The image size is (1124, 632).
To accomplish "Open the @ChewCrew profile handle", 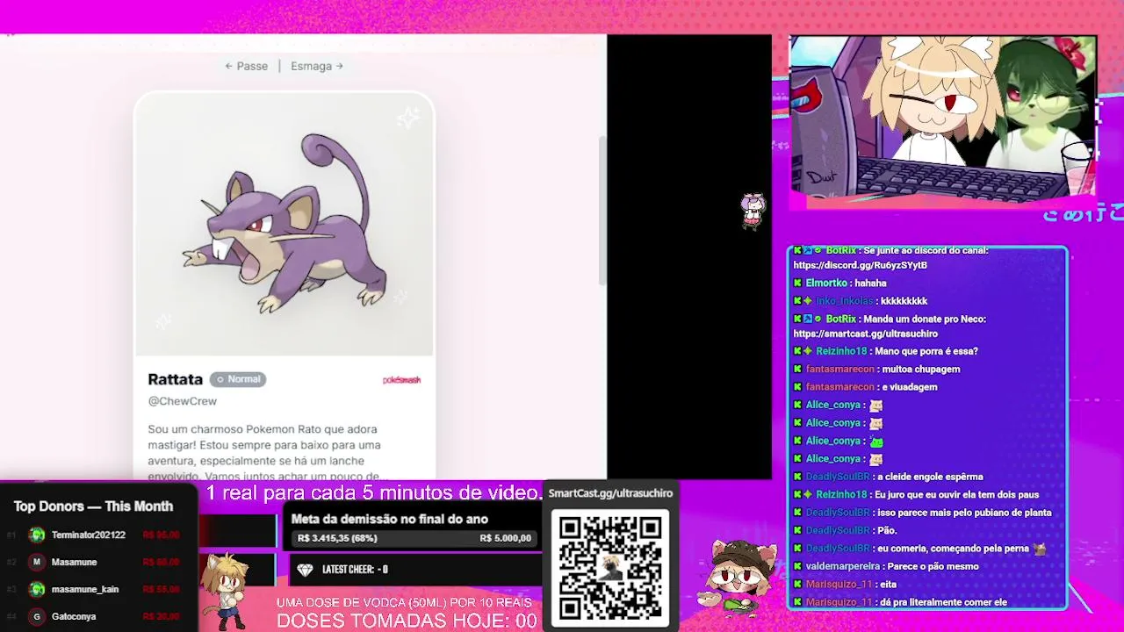I will click(182, 401).
